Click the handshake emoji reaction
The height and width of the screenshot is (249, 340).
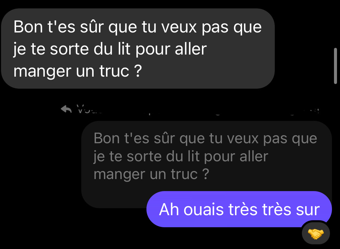316,234
